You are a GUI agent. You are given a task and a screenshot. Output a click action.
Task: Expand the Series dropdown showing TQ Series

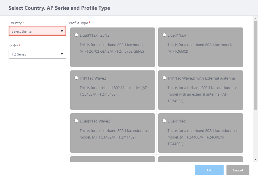37,54
